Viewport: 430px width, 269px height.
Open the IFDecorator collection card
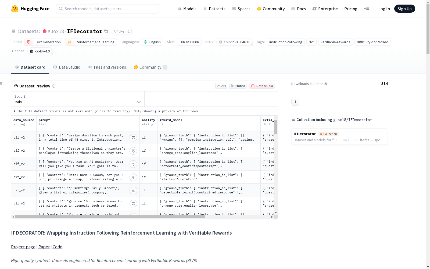(x=339, y=137)
